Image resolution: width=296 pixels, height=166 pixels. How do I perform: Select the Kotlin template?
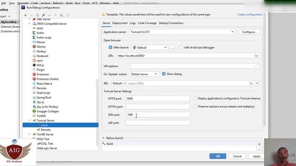pos(40,33)
